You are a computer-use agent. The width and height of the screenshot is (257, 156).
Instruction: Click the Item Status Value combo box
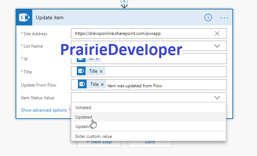149,98
